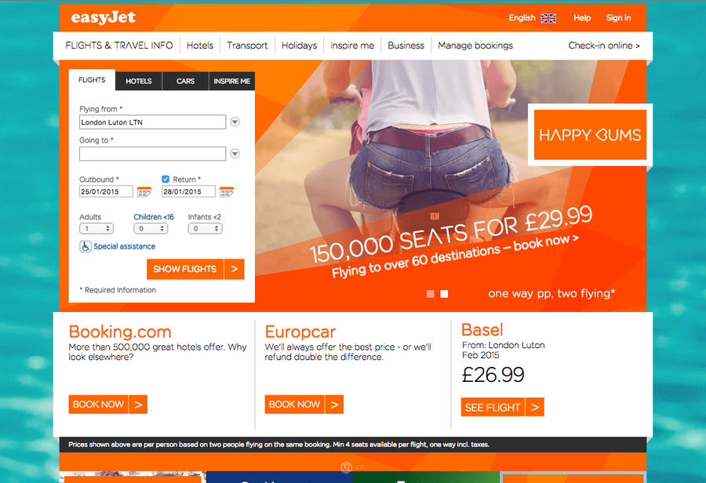Click arrow icon next to See Flight

pyautogui.click(x=535, y=408)
